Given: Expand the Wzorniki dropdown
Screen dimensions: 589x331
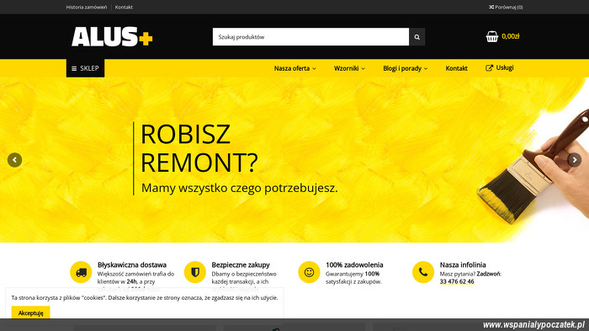Looking at the screenshot, I should (x=349, y=68).
